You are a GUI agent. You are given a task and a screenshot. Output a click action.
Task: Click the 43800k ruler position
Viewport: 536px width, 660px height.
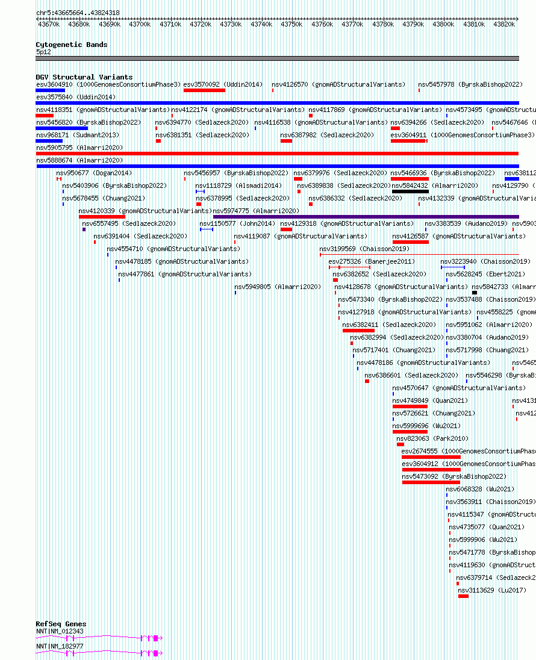443,24
